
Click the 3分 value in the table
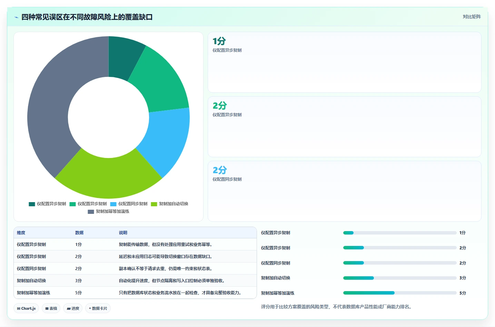coord(78,281)
